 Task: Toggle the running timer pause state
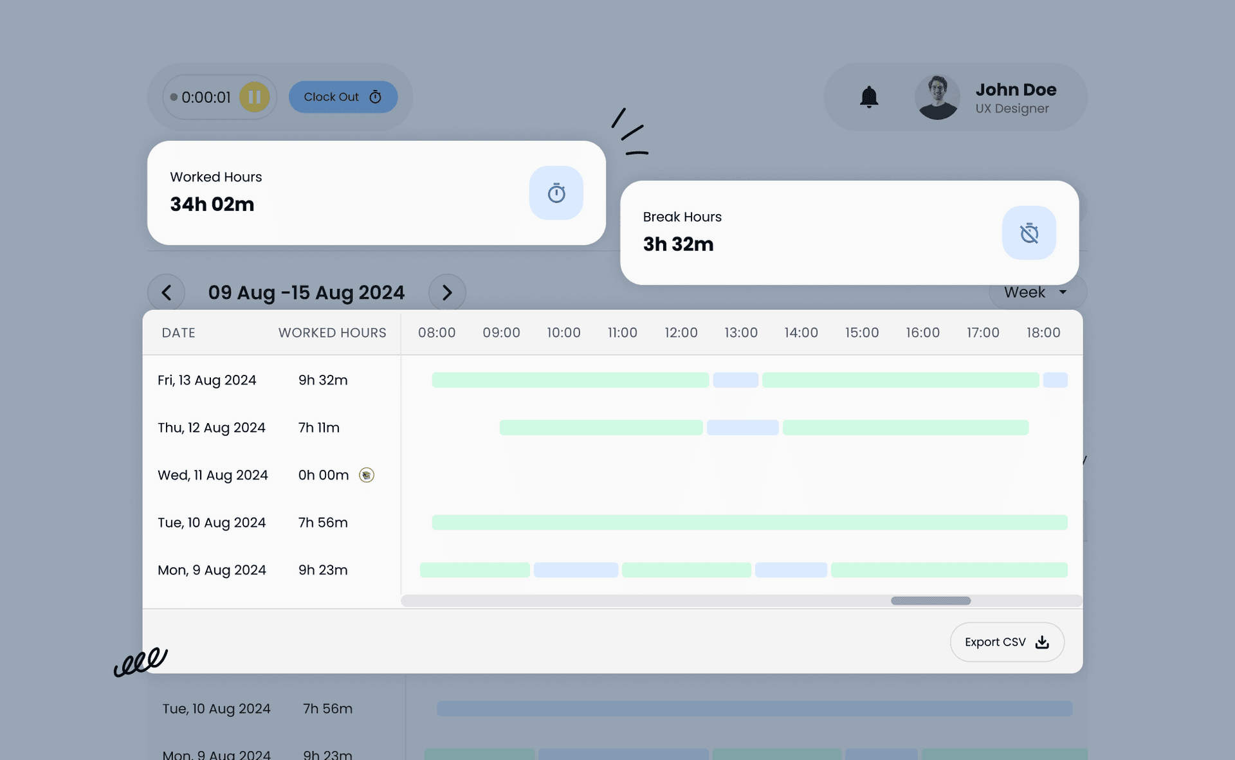[x=254, y=96]
